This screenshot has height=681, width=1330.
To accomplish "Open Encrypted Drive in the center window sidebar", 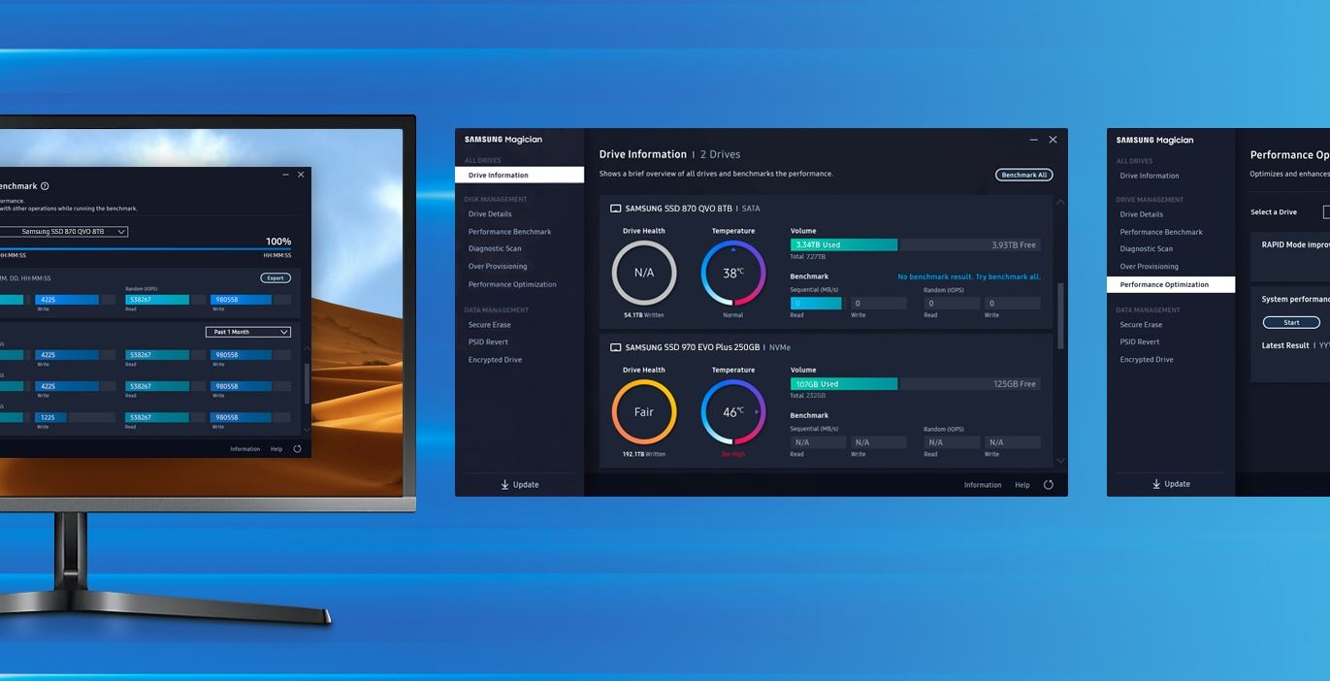I will click(x=495, y=360).
